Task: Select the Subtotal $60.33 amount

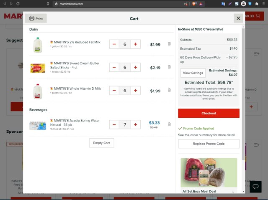Action: (x=232, y=40)
